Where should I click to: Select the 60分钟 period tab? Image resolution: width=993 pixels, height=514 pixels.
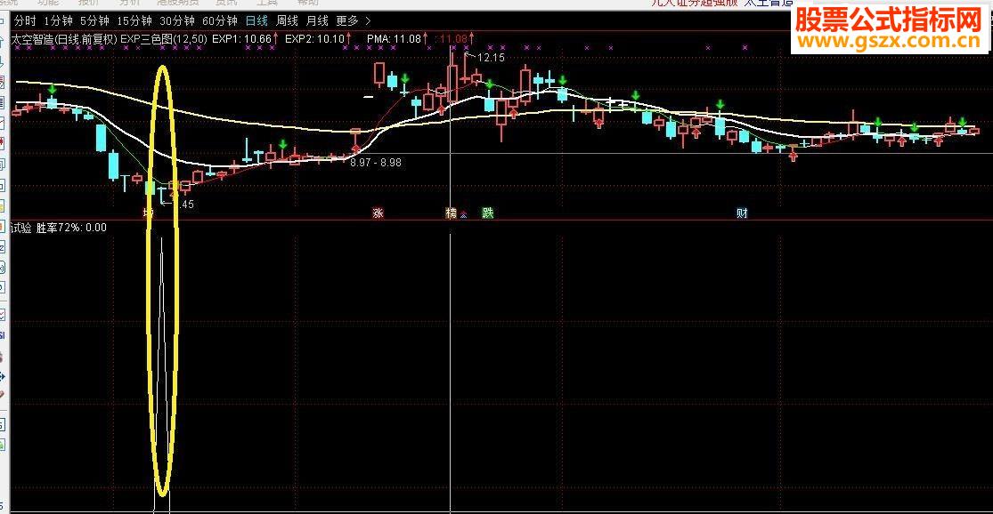point(220,20)
